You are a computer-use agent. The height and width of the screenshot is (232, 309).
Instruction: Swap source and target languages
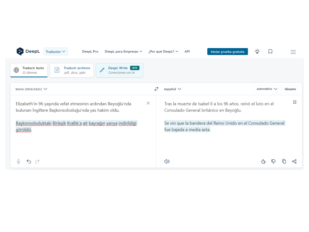coord(156,89)
